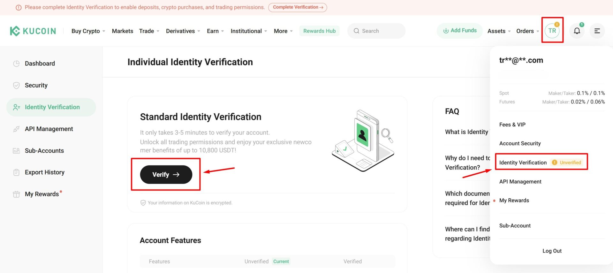Click the Security shield icon
The height and width of the screenshot is (273, 613).
pos(16,85)
